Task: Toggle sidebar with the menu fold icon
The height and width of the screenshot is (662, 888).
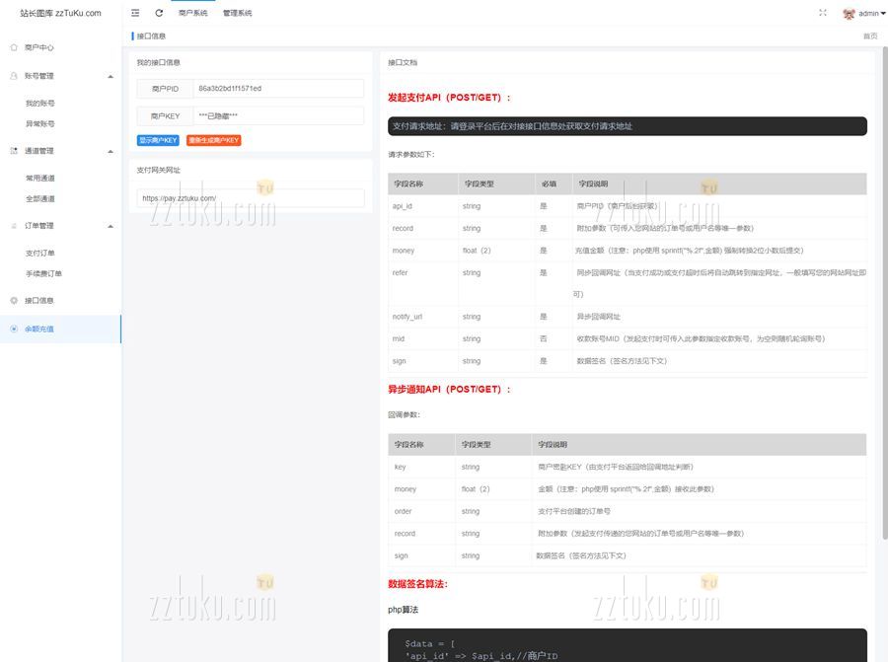Action: [x=135, y=13]
